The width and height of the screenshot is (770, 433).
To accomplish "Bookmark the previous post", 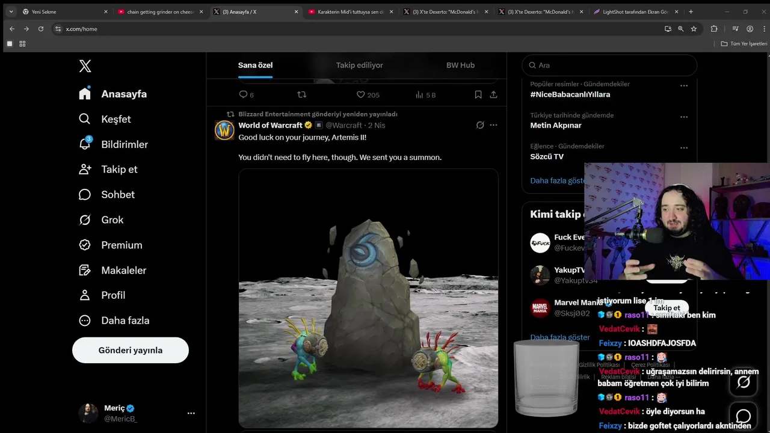I will (478, 94).
